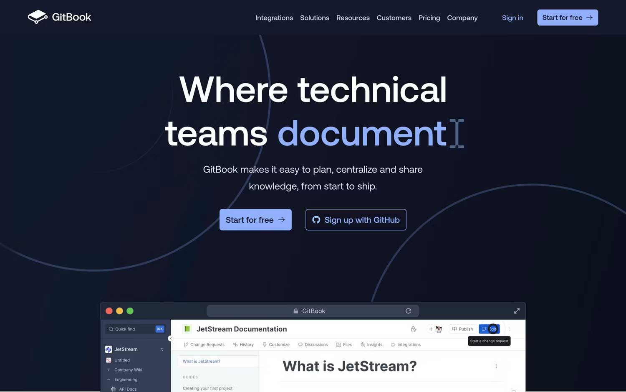Click the share lock icon near Publish
The width and height of the screenshot is (626, 392).
click(414, 329)
